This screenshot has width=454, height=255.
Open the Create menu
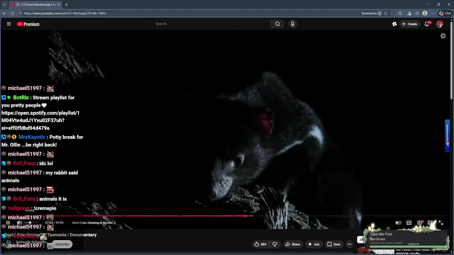(x=409, y=24)
